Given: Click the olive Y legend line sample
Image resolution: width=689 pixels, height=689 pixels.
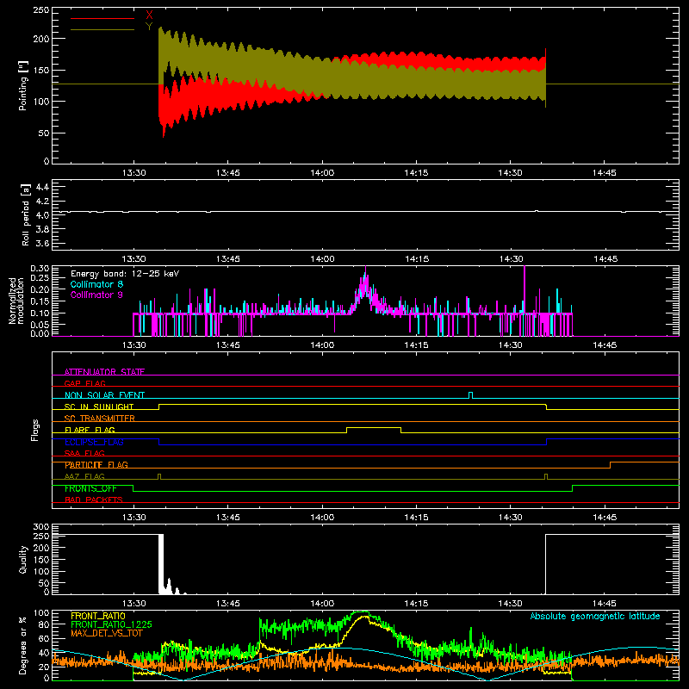Looking at the screenshot, I should 102,29.
